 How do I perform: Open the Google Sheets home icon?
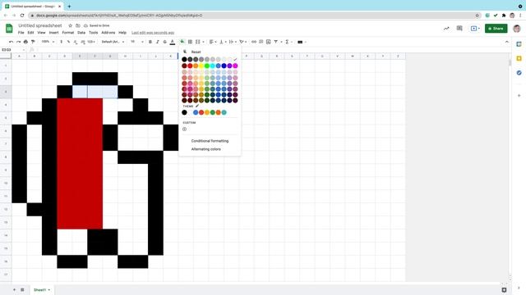(x=9, y=29)
